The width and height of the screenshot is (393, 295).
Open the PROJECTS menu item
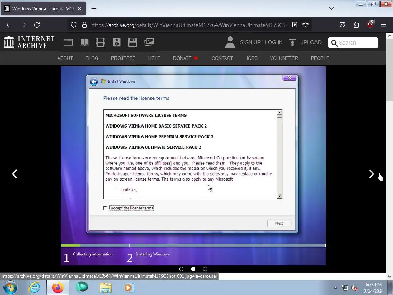123,58
